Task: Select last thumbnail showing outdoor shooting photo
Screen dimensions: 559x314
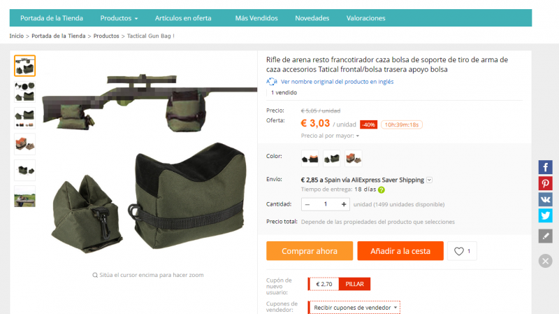Action: pyautogui.click(x=24, y=197)
